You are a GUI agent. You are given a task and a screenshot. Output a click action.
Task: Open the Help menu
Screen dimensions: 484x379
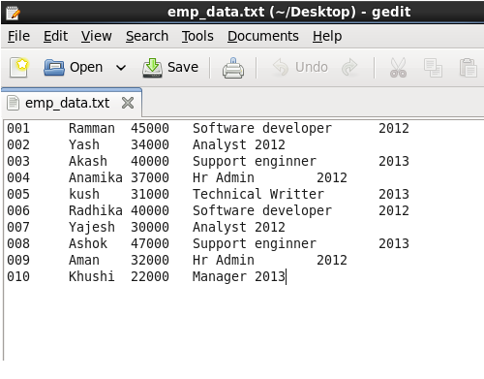[327, 36]
